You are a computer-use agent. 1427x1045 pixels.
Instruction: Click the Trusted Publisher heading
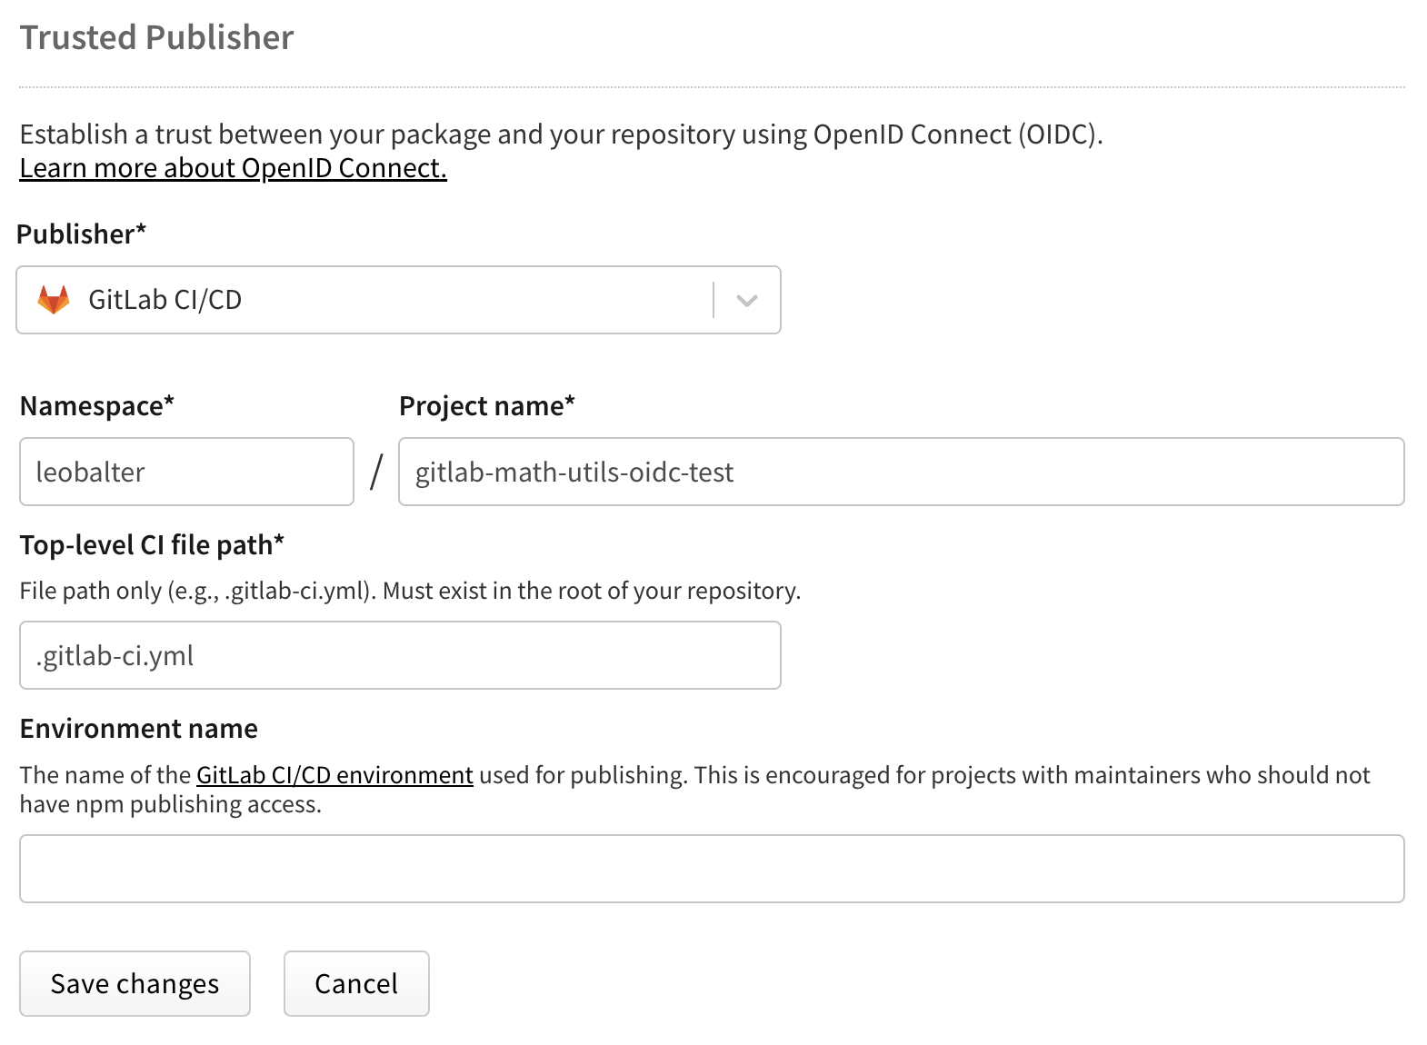(x=156, y=36)
